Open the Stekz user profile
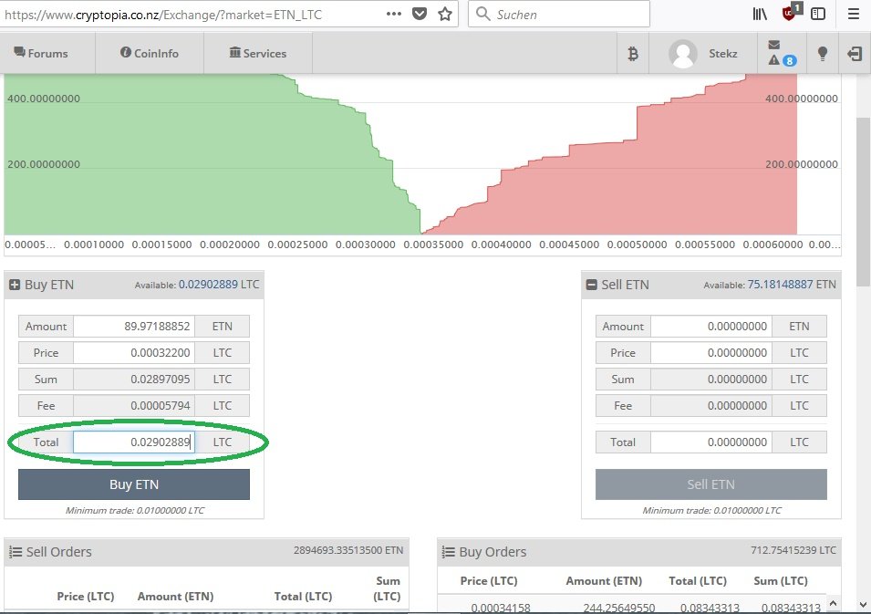 [703, 53]
